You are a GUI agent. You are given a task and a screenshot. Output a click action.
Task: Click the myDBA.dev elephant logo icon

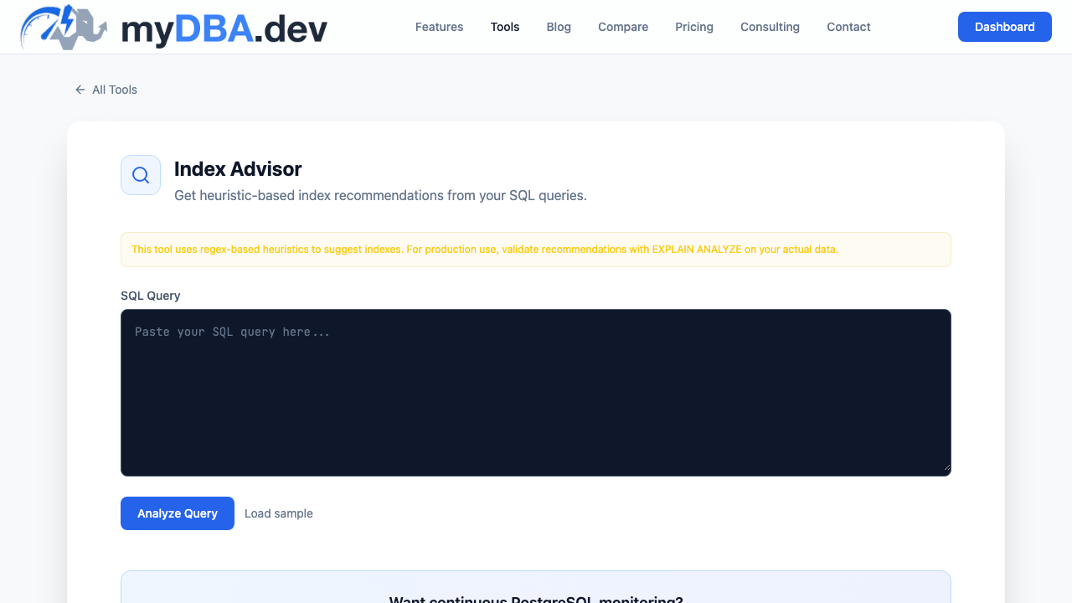coord(64,27)
